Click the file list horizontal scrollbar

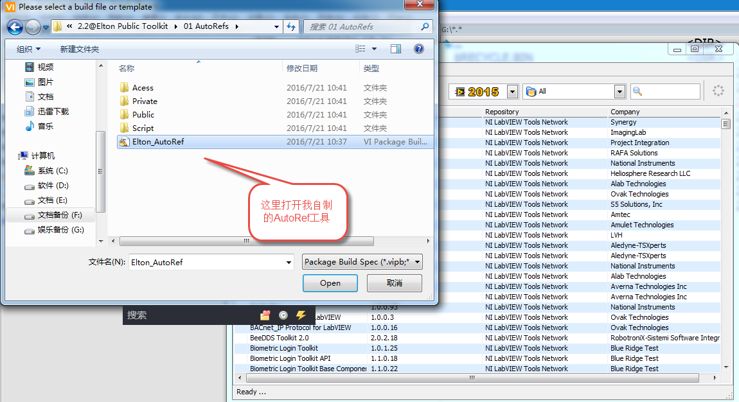(x=247, y=241)
